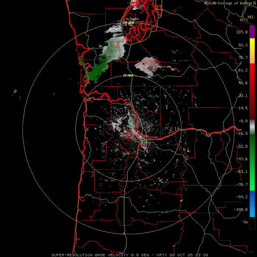
Task: Click the 50 NMI range ring label
Action: pos(128,75)
